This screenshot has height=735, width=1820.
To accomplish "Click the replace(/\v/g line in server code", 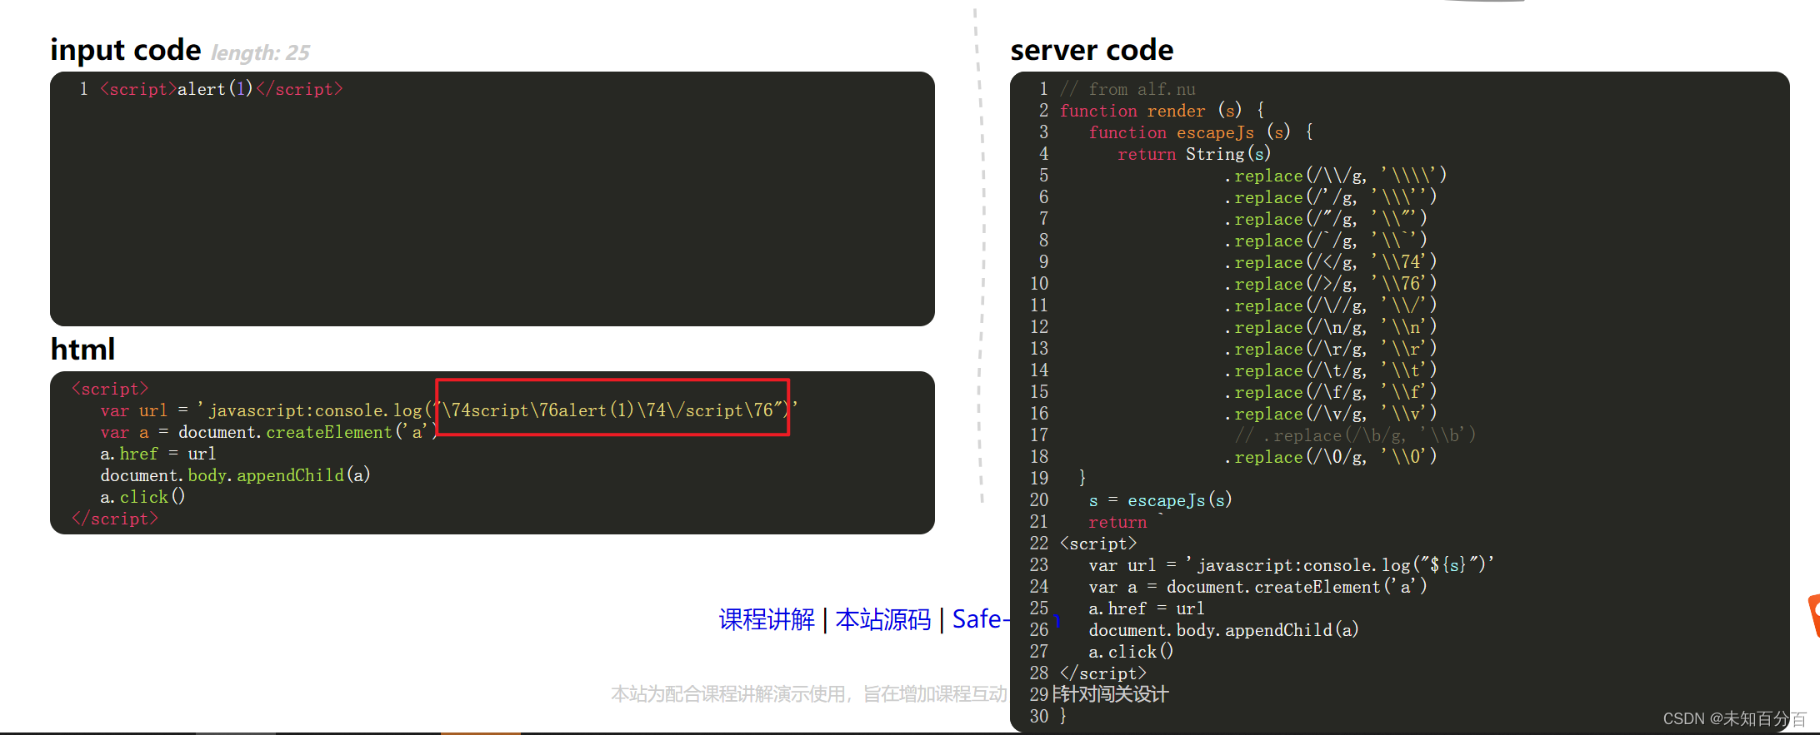I will click(x=1330, y=414).
